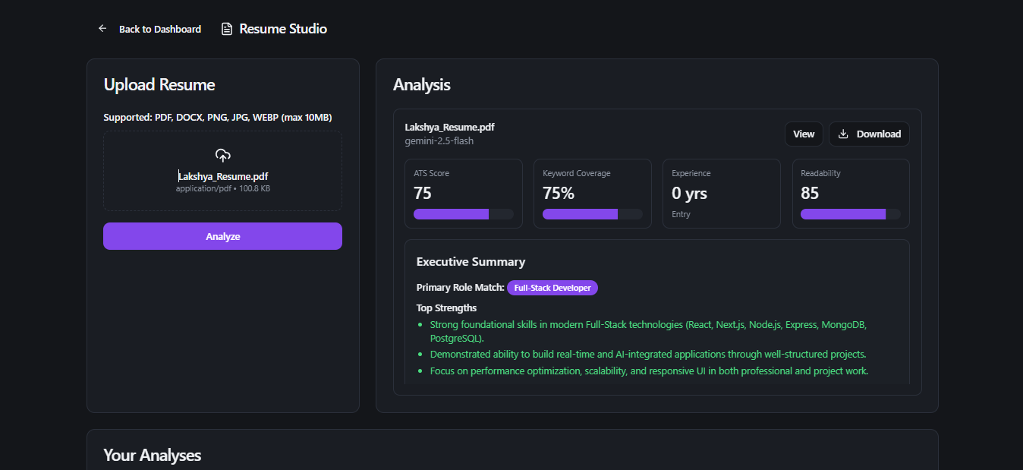1023x470 pixels.
Task: Click the download arrow icon
Action: click(843, 134)
